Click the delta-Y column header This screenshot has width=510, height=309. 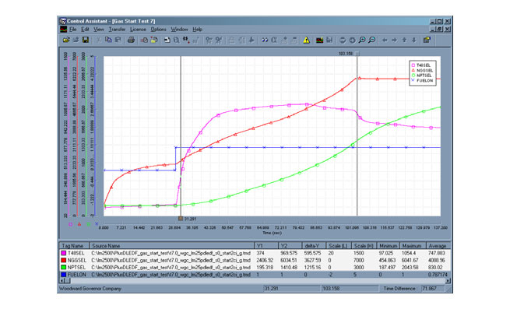coord(314,246)
